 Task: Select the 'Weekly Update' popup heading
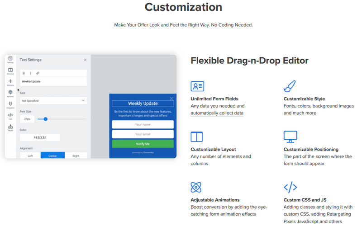click(x=143, y=104)
